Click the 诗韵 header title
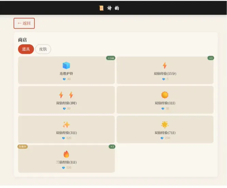227x188 pixels. click(113, 8)
